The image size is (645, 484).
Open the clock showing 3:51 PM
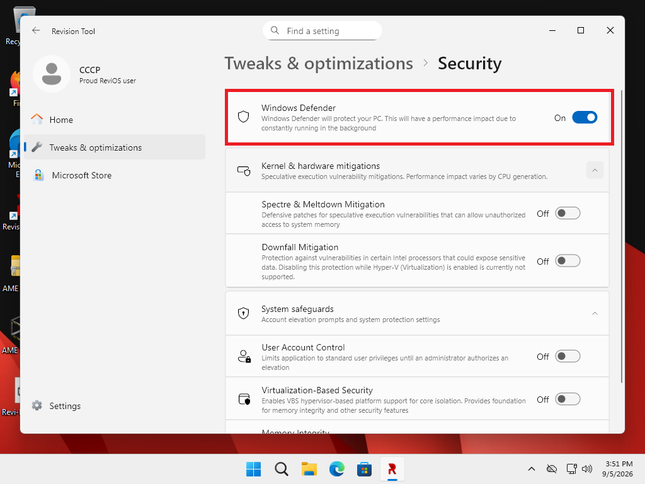pyautogui.click(x=617, y=469)
